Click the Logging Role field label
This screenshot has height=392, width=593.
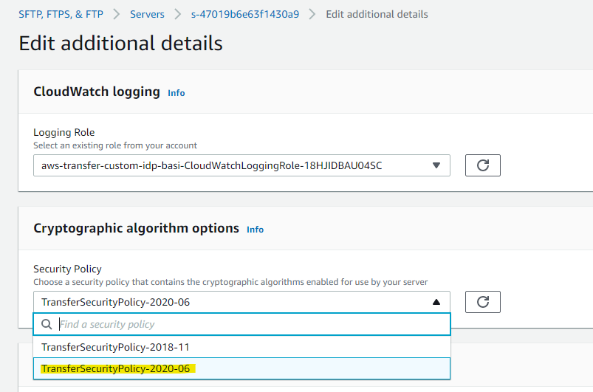64,132
